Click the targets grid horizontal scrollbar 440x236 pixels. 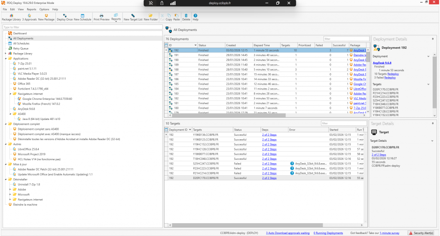(247, 225)
